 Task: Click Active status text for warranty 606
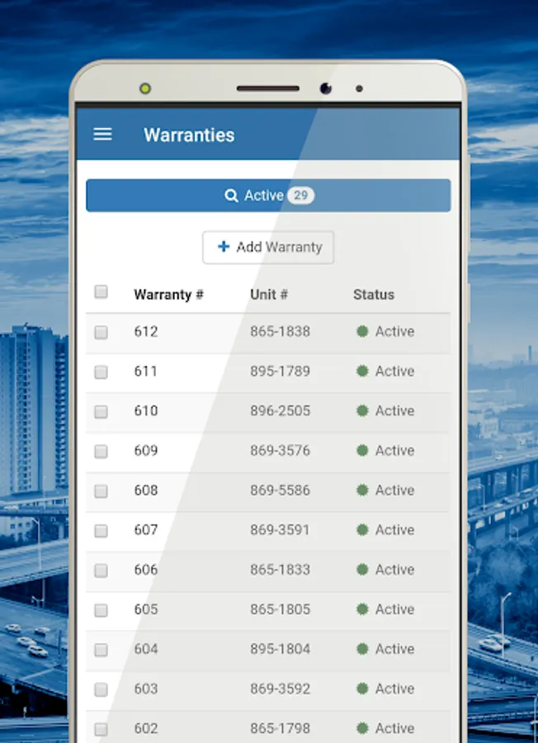point(395,569)
